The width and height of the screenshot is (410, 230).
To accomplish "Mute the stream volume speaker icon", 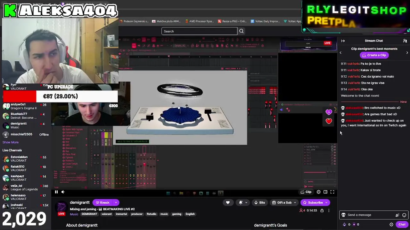I will click(63, 192).
